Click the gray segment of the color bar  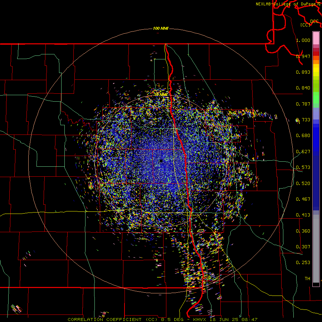[316, 249]
